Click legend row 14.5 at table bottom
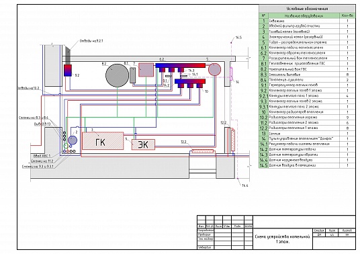 coord(307,165)
